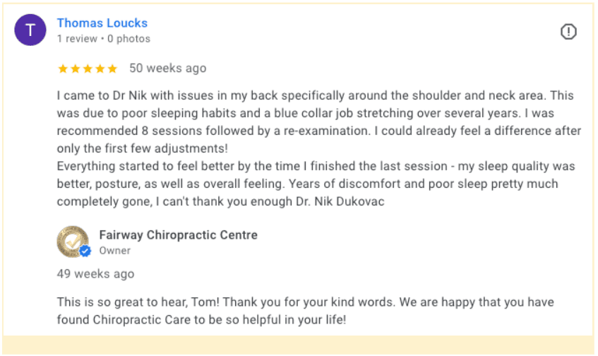The height and width of the screenshot is (356, 598).
Task: Click the "Fairway Chiropractic Centre" owner name
Action: [x=178, y=235]
